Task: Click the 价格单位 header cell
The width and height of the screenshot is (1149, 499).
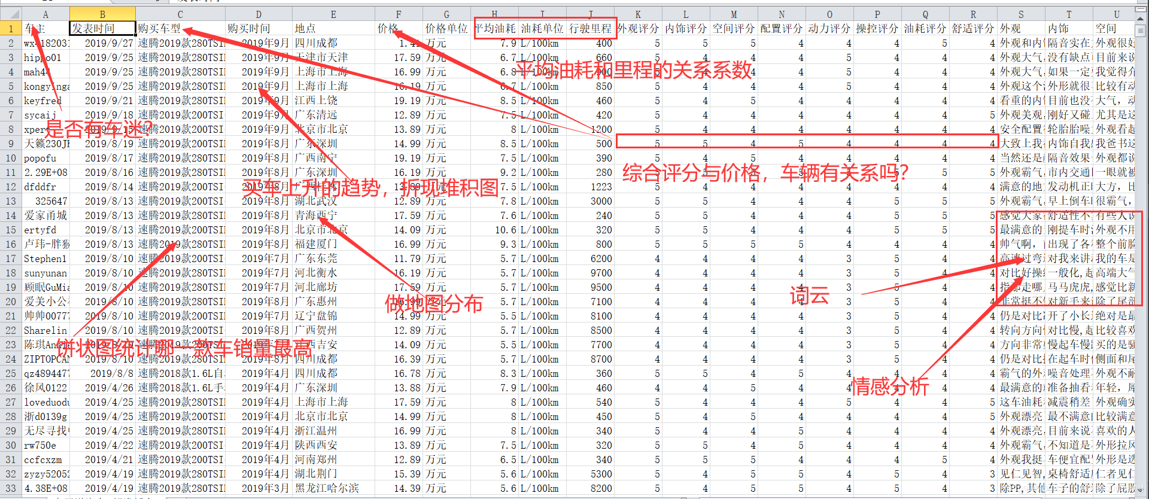Action: coord(446,28)
